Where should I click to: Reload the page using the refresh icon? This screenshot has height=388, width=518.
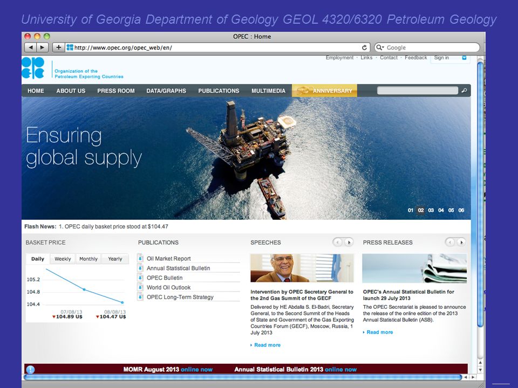[364, 47]
